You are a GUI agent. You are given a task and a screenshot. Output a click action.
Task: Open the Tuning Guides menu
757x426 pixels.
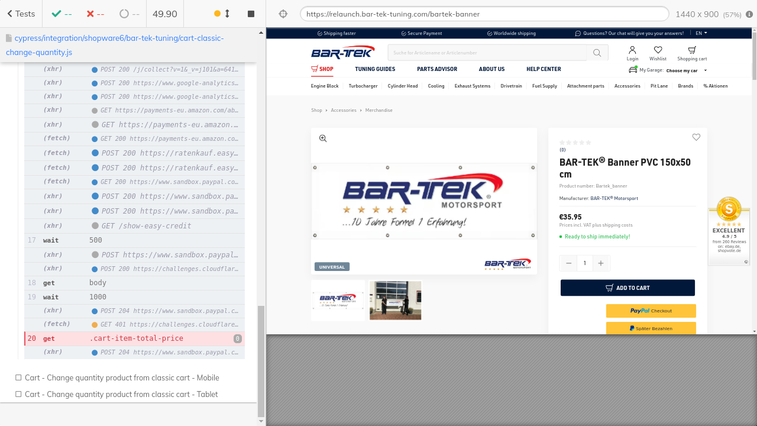(x=375, y=69)
